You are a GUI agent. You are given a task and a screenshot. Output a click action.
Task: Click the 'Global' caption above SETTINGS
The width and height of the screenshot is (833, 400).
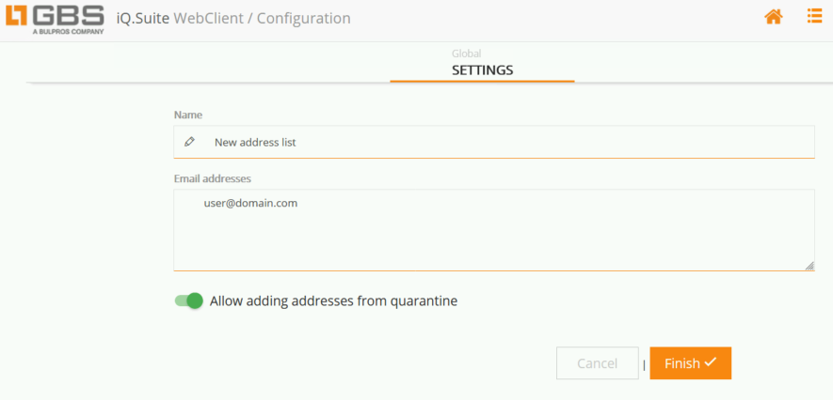pos(466,54)
